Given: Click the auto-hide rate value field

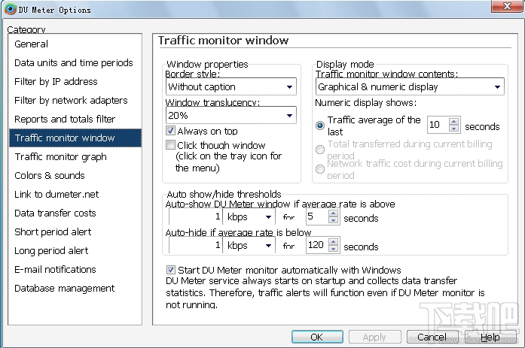Looking at the screenshot, I should [x=196, y=246].
